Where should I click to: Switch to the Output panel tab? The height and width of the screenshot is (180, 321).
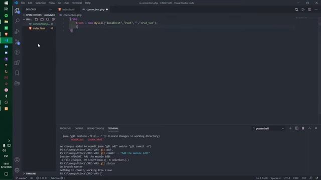click(x=79, y=128)
